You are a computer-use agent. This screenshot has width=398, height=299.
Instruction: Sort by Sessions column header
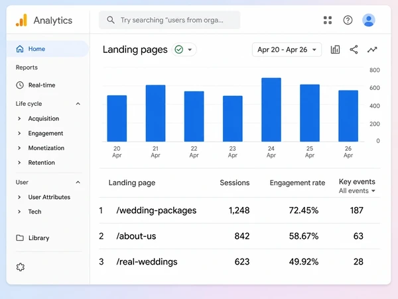[x=235, y=183]
